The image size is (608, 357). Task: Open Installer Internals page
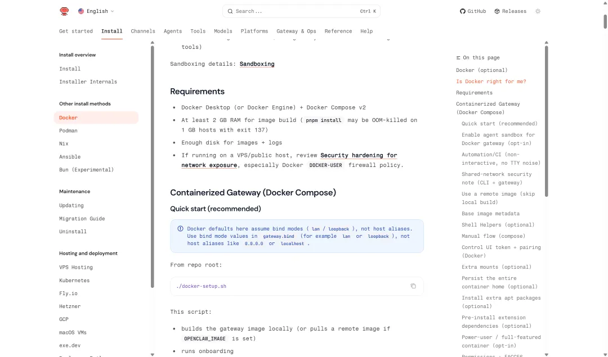pos(88,82)
